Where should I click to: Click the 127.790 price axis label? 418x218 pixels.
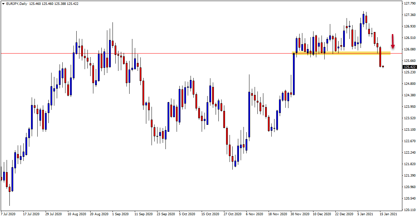point(410,3)
